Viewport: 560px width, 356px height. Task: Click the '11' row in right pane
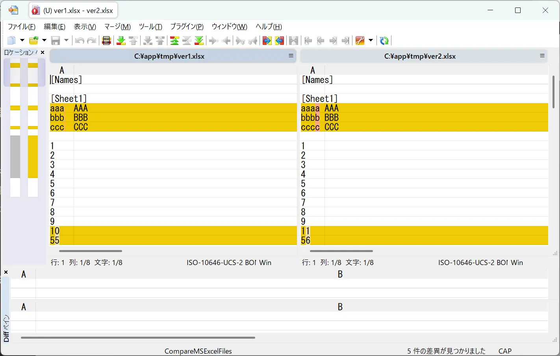(x=425, y=231)
